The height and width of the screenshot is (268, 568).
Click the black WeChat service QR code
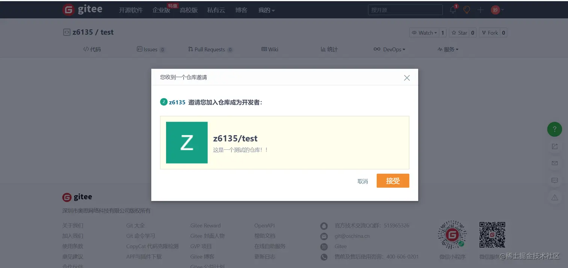point(492,235)
